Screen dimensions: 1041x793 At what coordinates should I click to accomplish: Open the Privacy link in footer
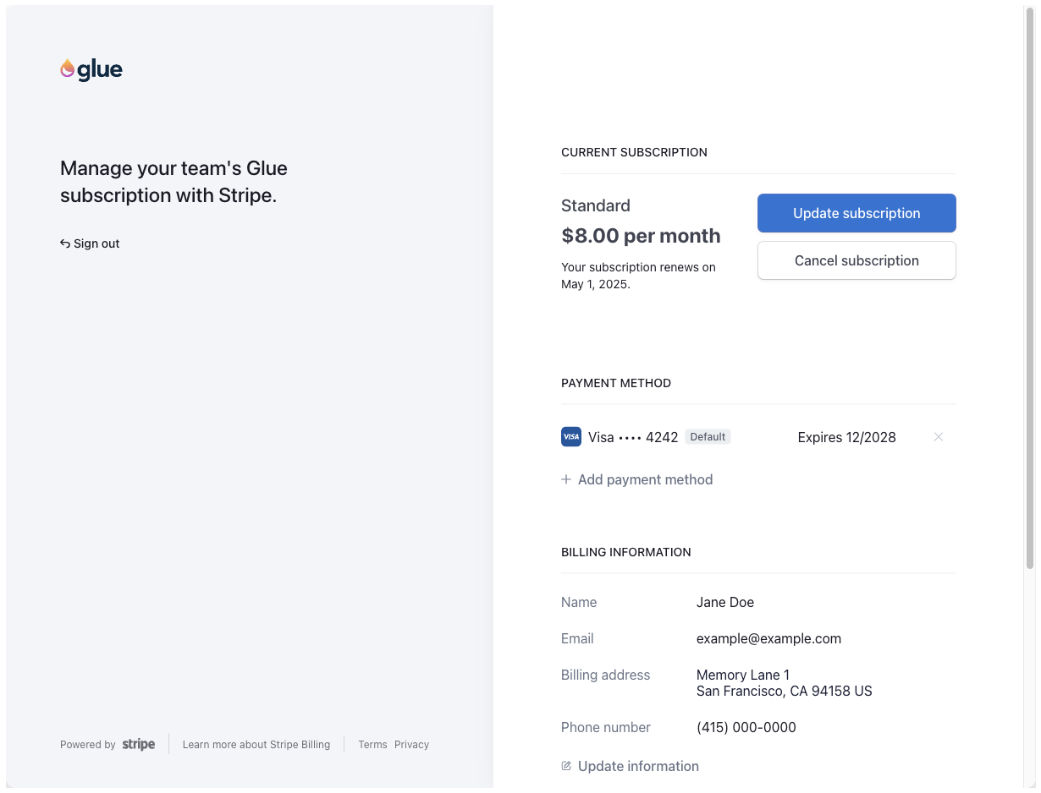(x=411, y=745)
